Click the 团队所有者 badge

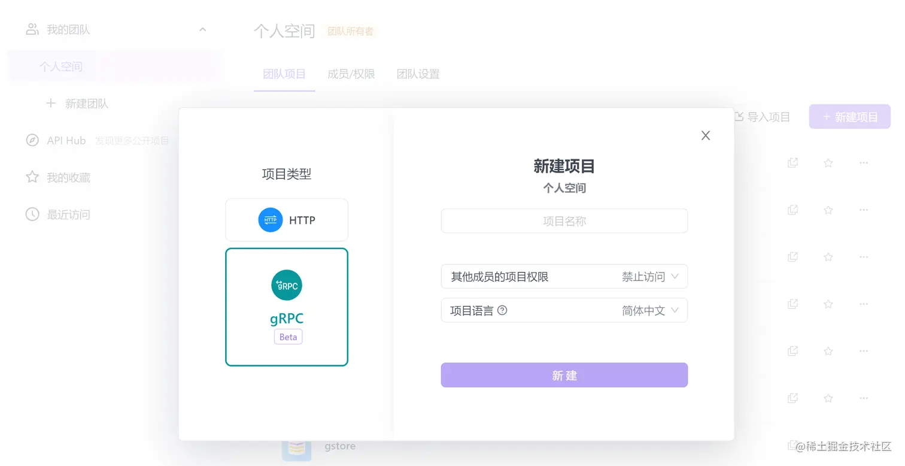tap(350, 31)
